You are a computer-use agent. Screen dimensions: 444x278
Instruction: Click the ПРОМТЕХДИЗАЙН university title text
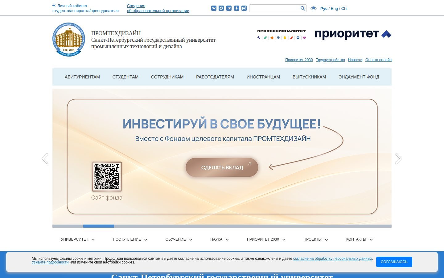click(x=116, y=33)
